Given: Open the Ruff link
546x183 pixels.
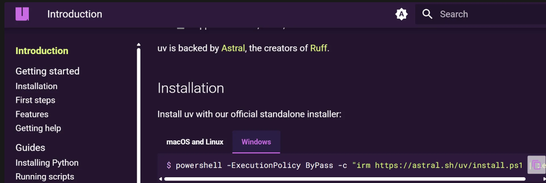Looking at the screenshot, I should point(319,48).
